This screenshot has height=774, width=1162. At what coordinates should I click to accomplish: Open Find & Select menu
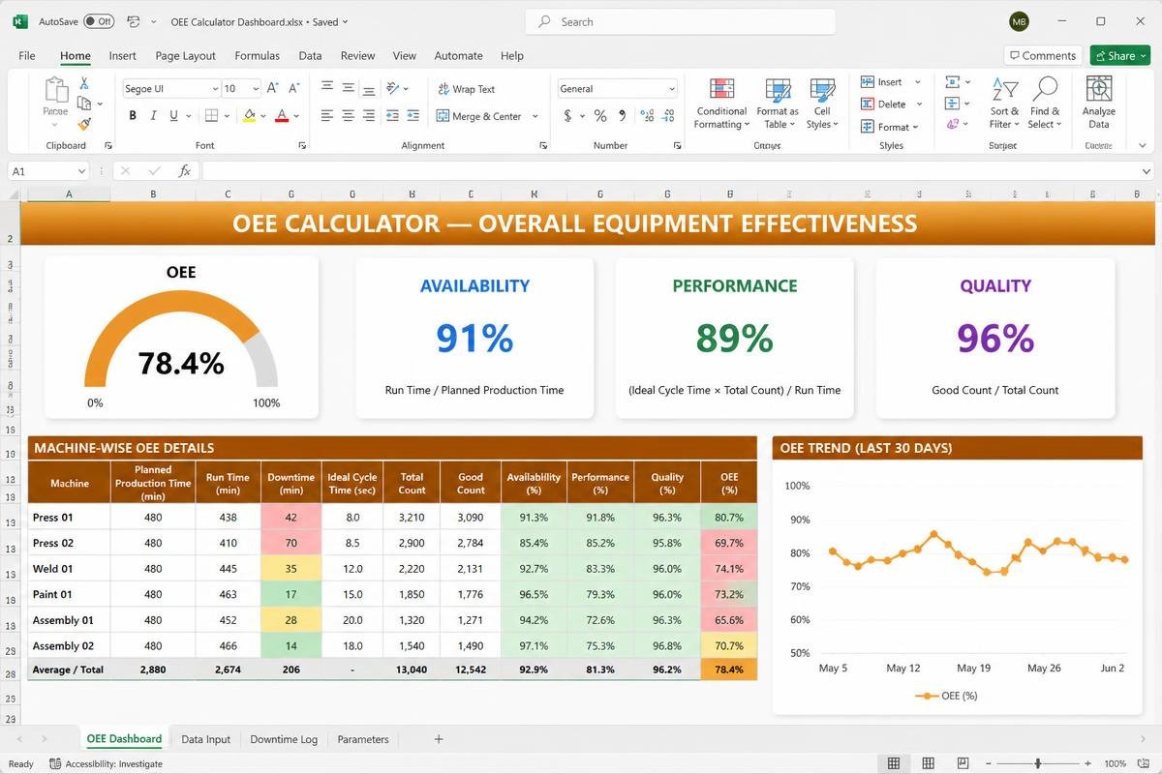1044,104
